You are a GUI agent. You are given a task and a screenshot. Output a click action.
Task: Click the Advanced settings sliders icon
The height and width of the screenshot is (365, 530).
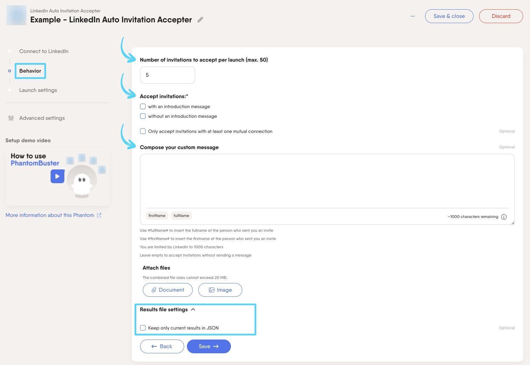tap(11, 118)
